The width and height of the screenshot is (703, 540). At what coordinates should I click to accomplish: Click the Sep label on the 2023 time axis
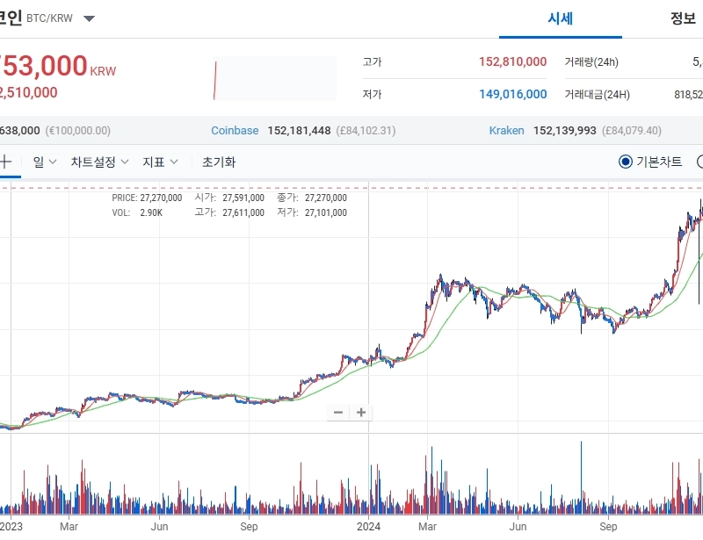tap(250, 528)
